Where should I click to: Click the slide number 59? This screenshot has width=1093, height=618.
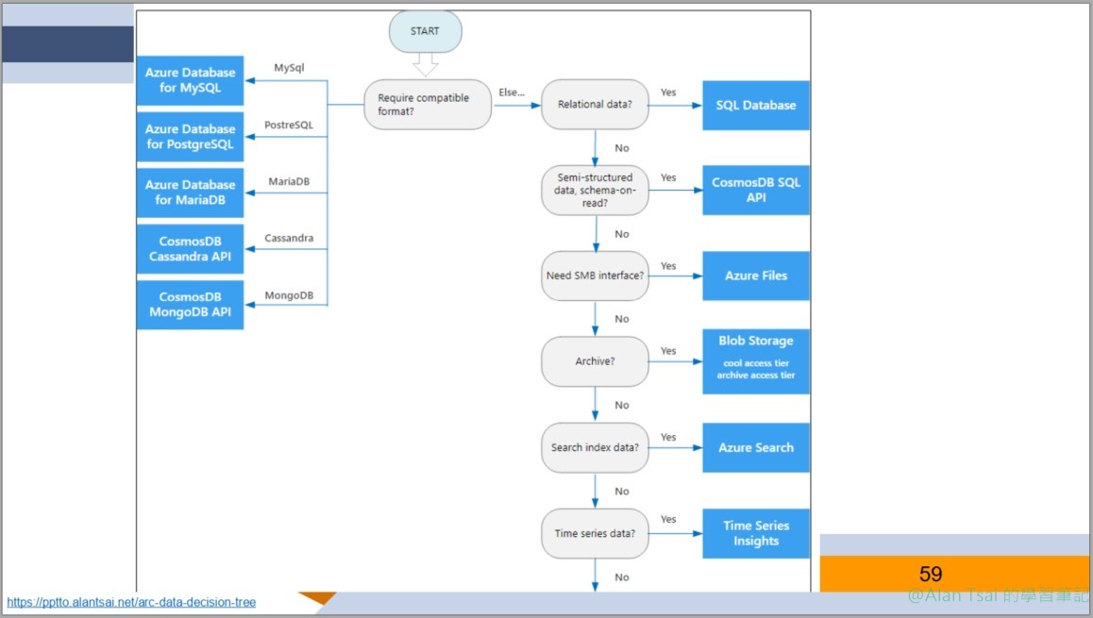(x=931, y=574)
